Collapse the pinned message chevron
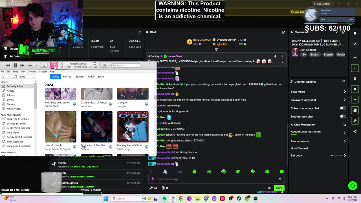This screenshot has width=361, height=203. [283, 62]
